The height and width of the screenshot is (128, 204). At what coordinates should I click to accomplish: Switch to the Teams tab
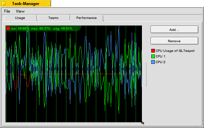(53, 18)
